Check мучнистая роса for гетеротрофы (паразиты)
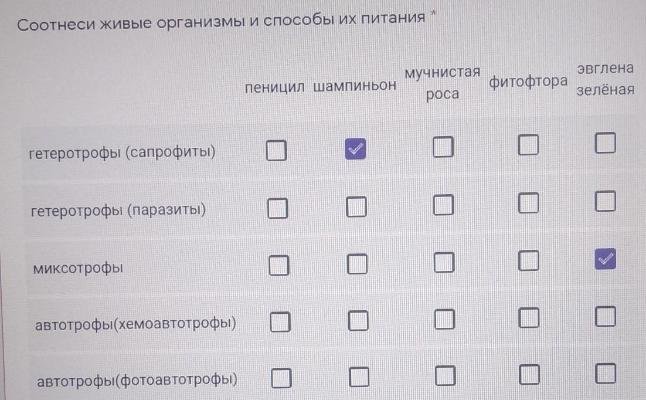The width and height of the screenshot is (646, 400). pyautogui.click(x=444, y=205)
